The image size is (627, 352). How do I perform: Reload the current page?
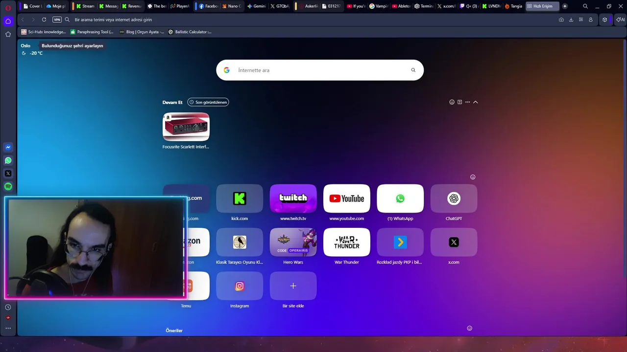pos(44,20)
